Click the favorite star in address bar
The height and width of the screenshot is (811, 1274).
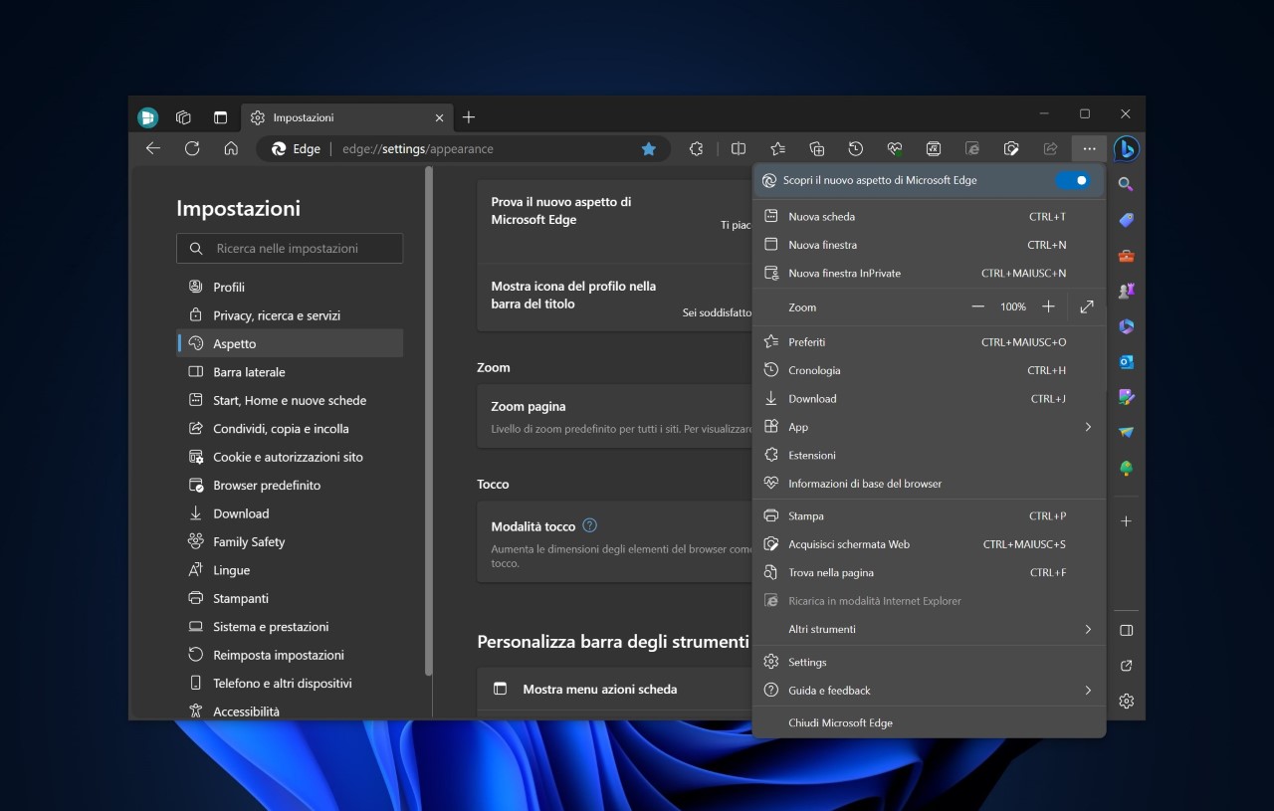(x=649, y=148)
